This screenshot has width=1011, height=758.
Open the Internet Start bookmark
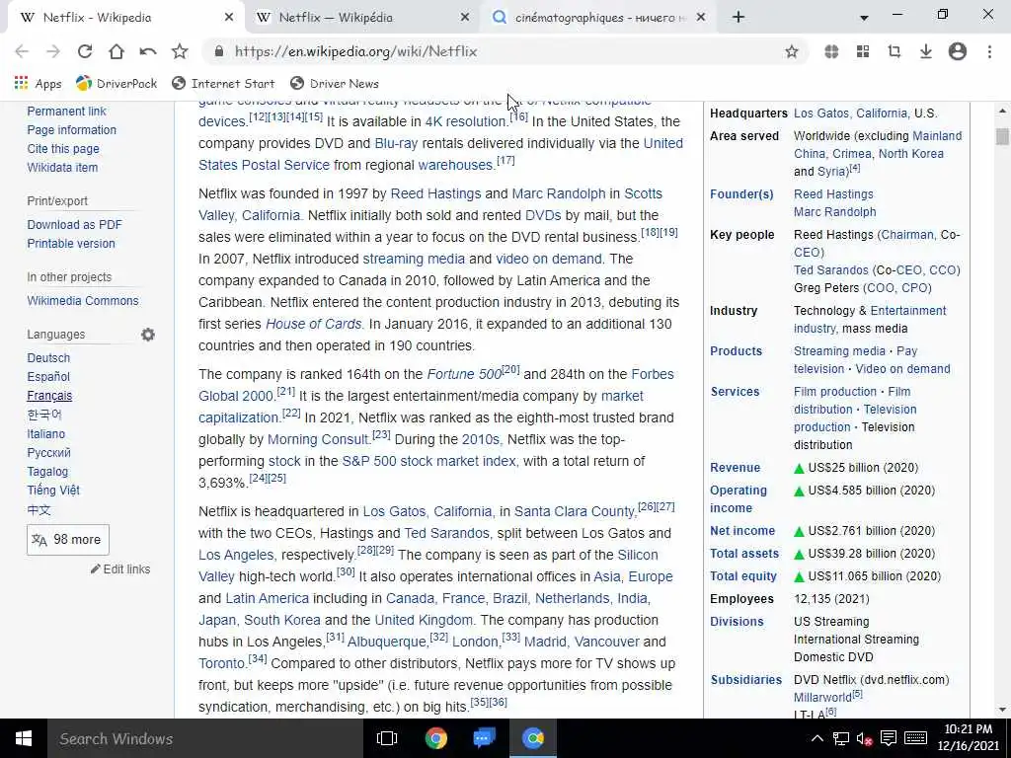coord(223,84)
